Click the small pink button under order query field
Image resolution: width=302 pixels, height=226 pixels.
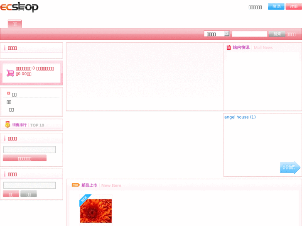(x=11, y=194)
